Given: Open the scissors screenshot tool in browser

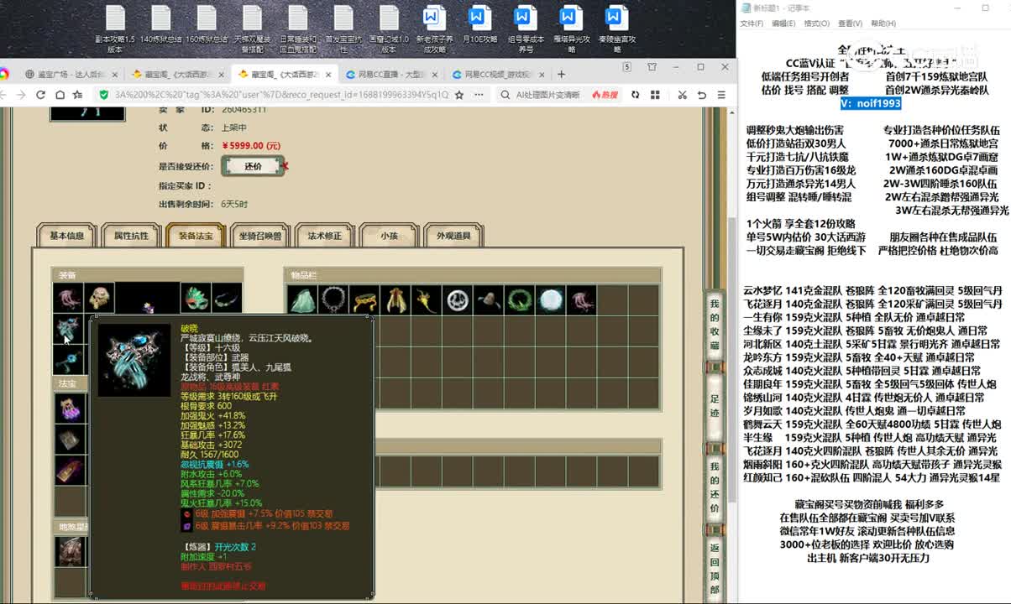Looking at the screenshot, I should [683, 95].
